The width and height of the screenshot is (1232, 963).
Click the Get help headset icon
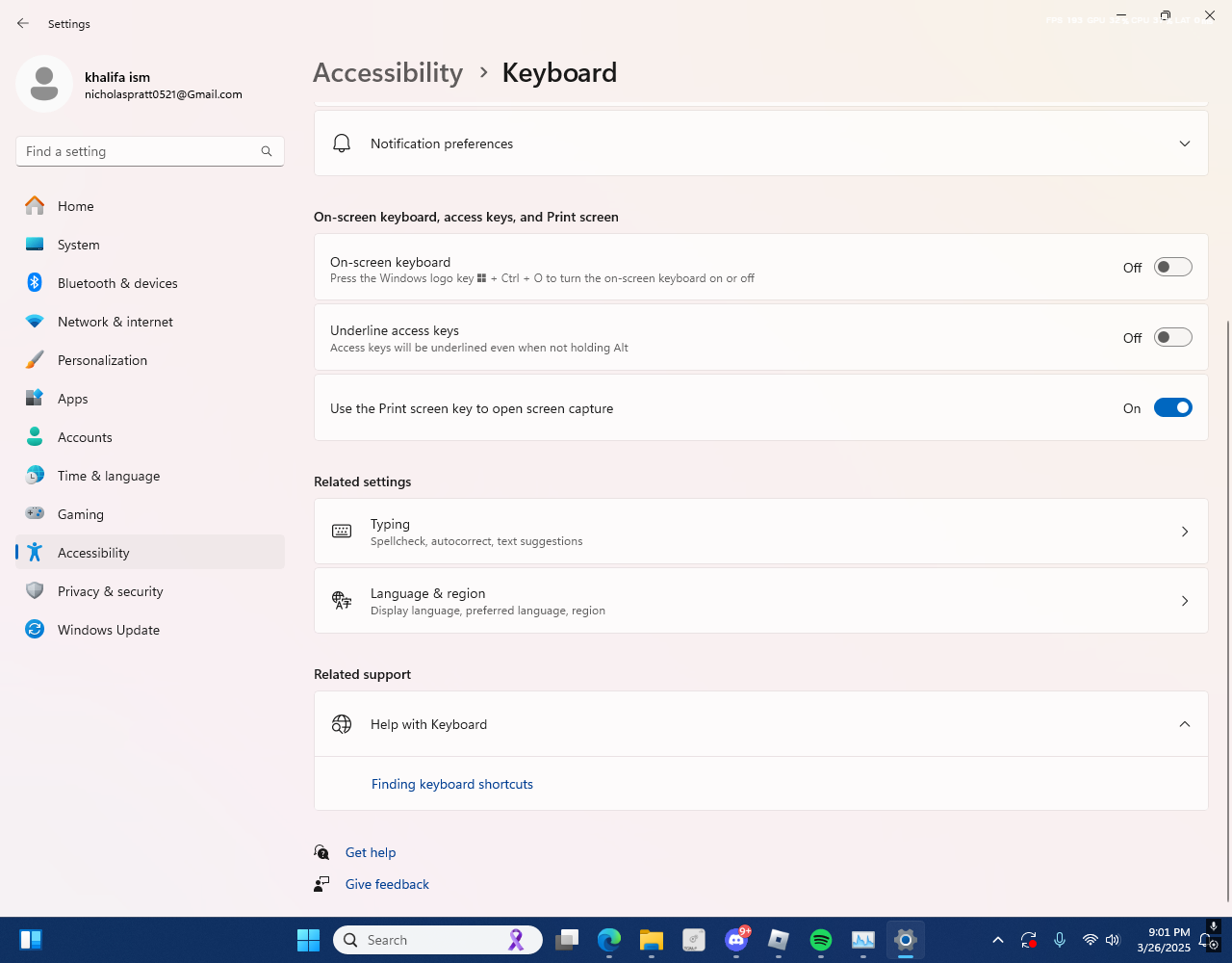321,852
